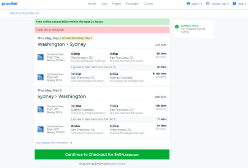248x168 pixels.
Task: Click United Airlines logo for Flight 1672
Action: pyautogui.click(x=41, y=129)
